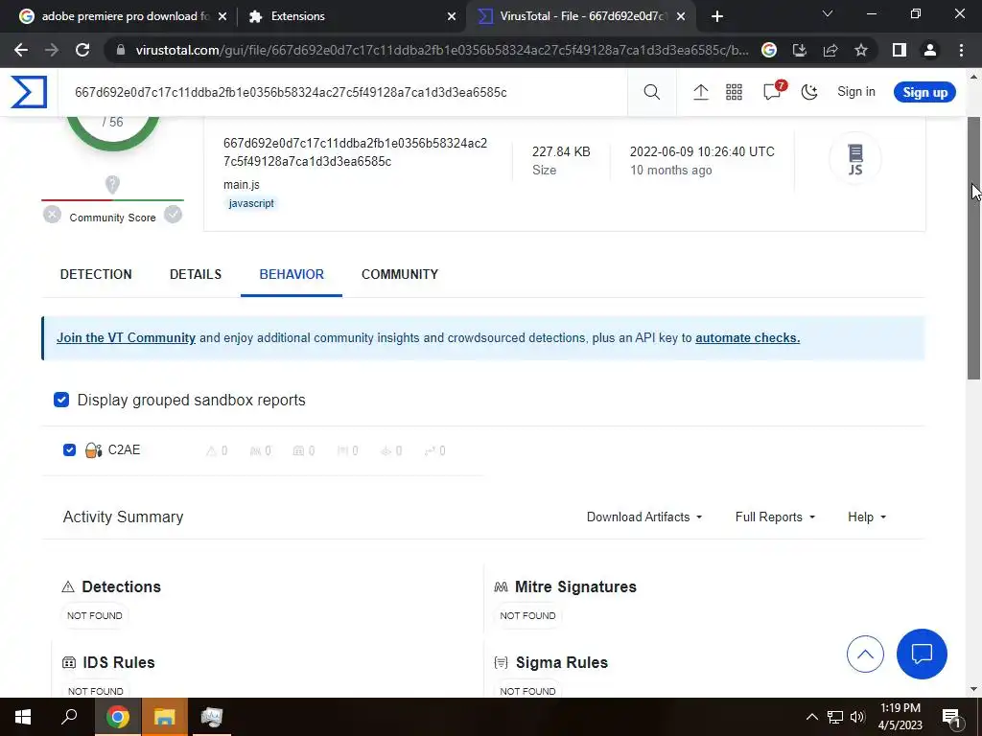Click the C2AE sandbox icon

(93, 450)
